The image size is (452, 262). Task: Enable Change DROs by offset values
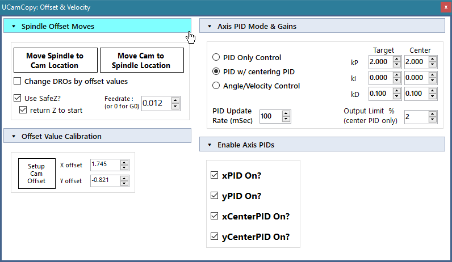(18, 81)
